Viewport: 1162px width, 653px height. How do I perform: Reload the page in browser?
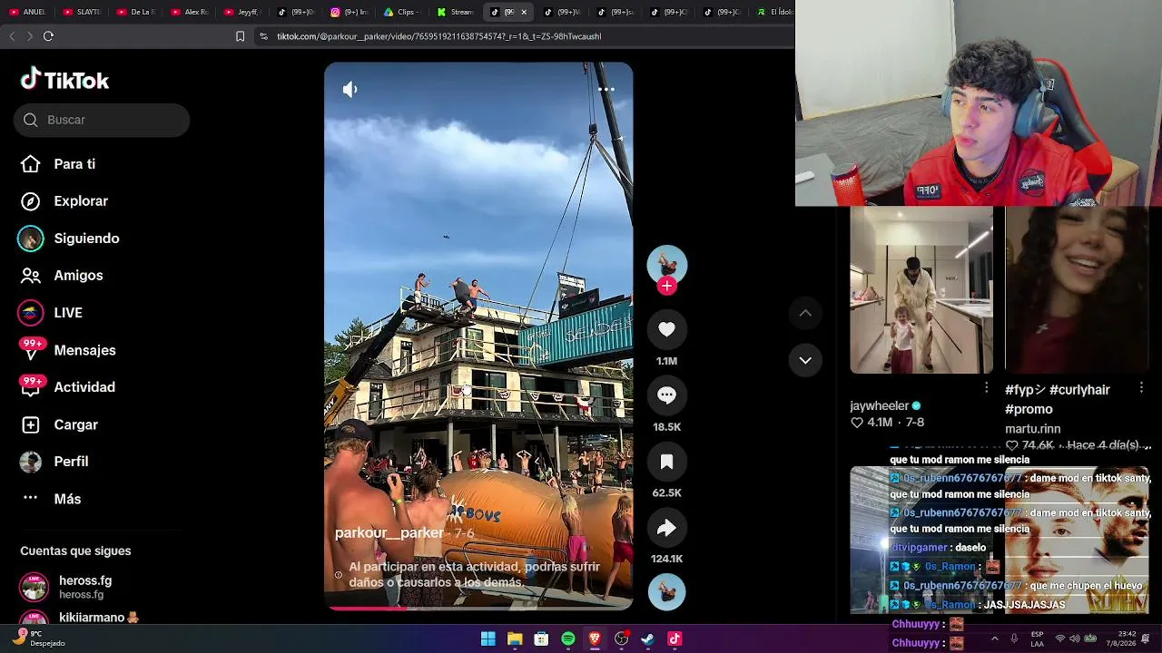(48, 36)
